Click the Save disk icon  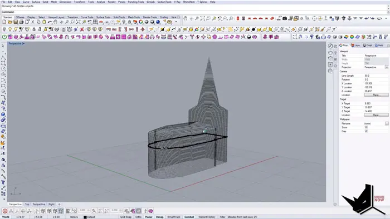click(x=16, y=22)
